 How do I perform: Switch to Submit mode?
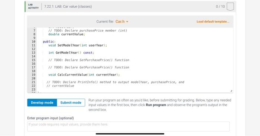point(71,102)
